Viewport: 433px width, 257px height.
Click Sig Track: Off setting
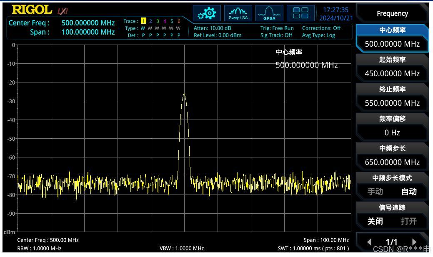276,35
